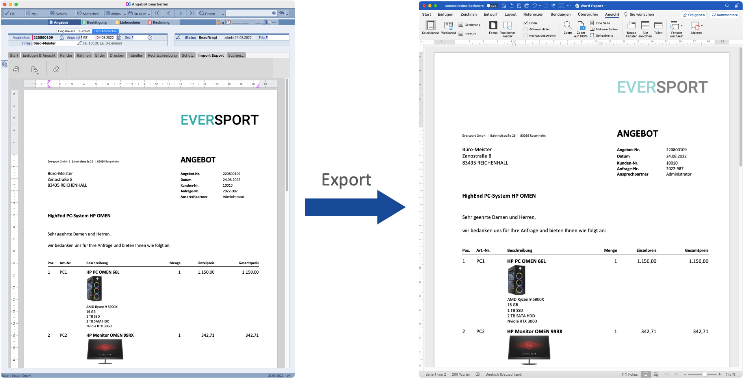Open the Finden dropdown arrow
745x380 pixels.
pyautogui.click(x=223, y=14)
